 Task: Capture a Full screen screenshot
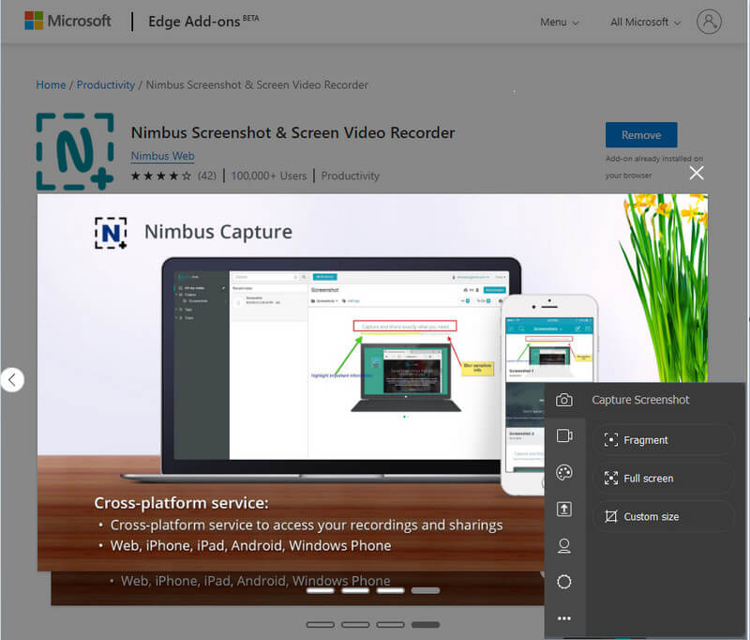[x=663, y=479]
